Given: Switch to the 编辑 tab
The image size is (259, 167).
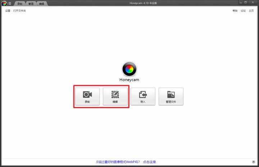Looking at the screenshot, I should pos(42,4).
